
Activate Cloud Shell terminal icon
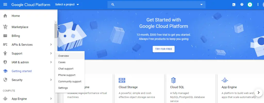(x=234, y=5)
